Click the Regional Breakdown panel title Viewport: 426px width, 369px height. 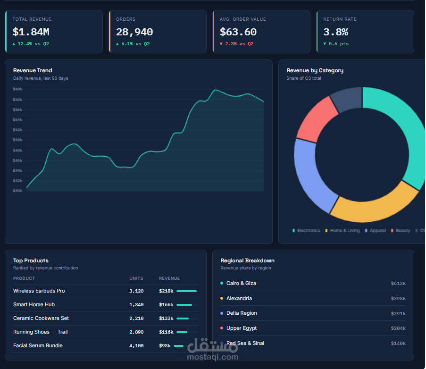coord(248,260)
